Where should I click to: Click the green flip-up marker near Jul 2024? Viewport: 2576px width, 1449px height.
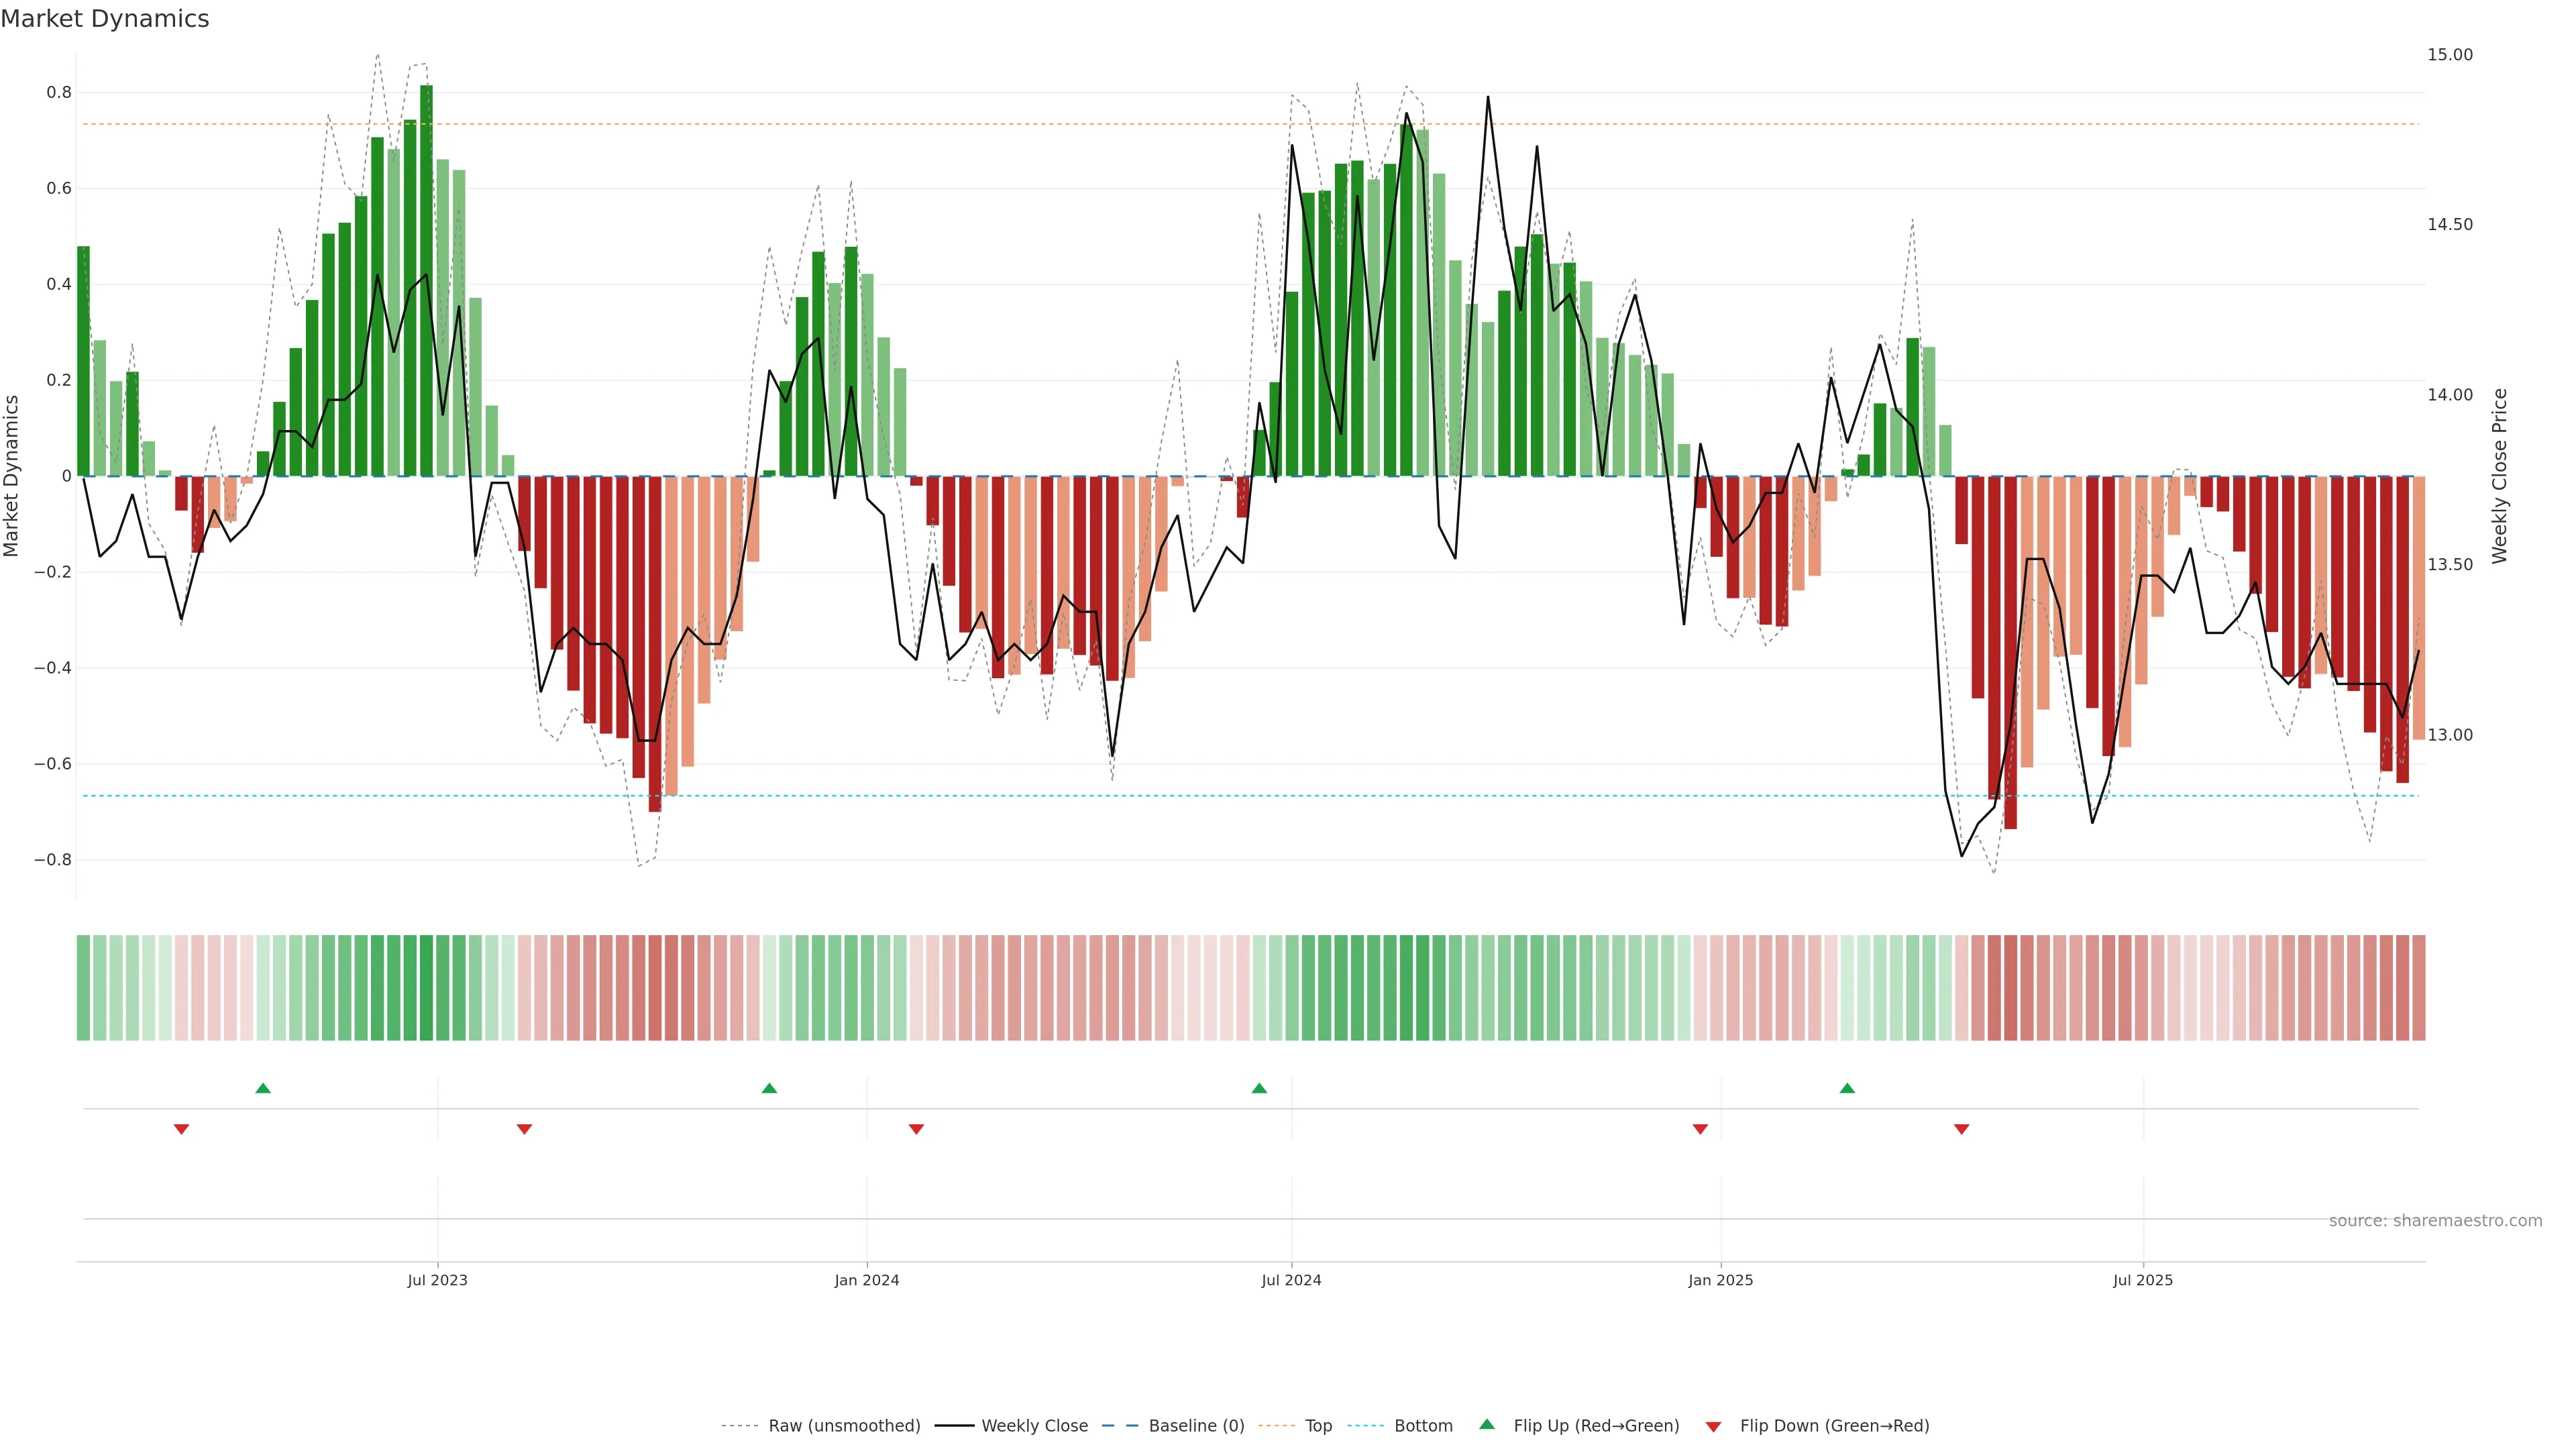(x=1259, y=1088)
